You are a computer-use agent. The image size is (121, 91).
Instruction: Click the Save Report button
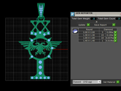[x=103, y=25]
